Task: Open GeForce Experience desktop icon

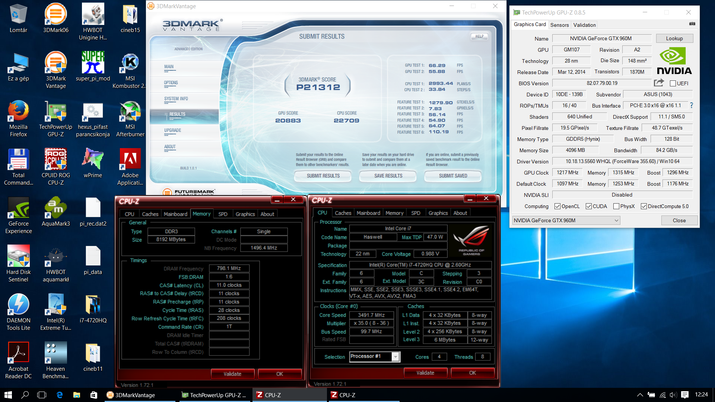Action: coord(18,215)
